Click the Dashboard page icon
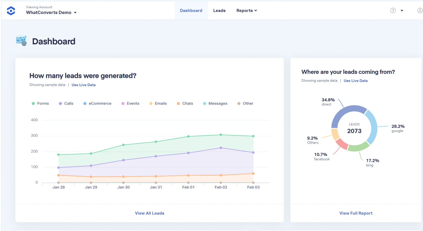This screenshot has height=231, width=423. 21,40
